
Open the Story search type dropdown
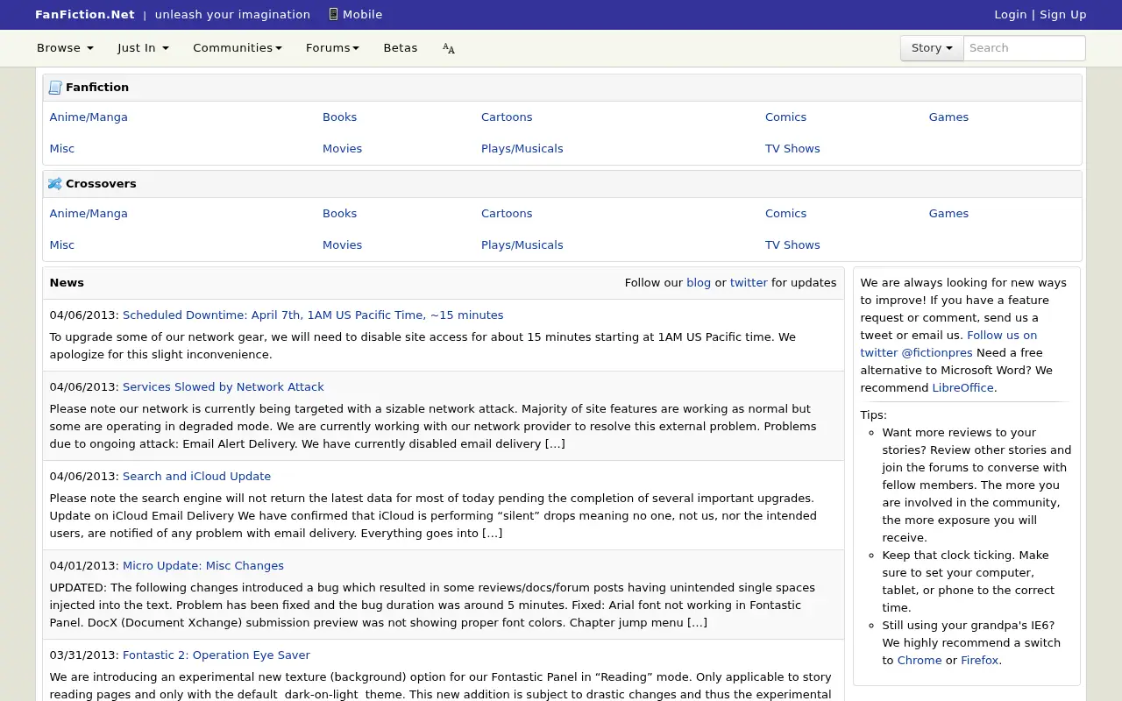[x=932, y=48]
